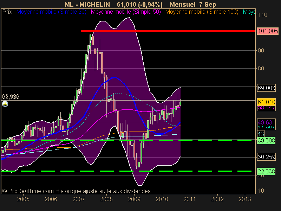
Task: Click the "43" price axis label
Action: (261, 134)
